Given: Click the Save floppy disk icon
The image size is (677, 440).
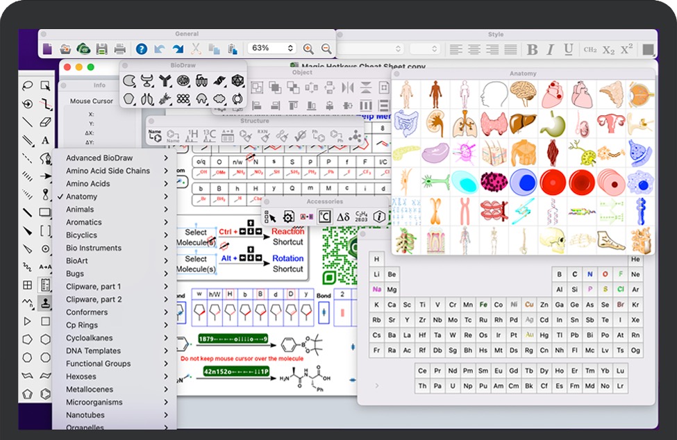Looking at the screenshot, I should 101,49.
